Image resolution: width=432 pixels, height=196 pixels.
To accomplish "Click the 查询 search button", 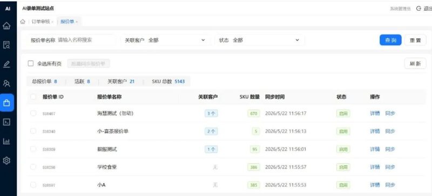I will tap(390, 40).
